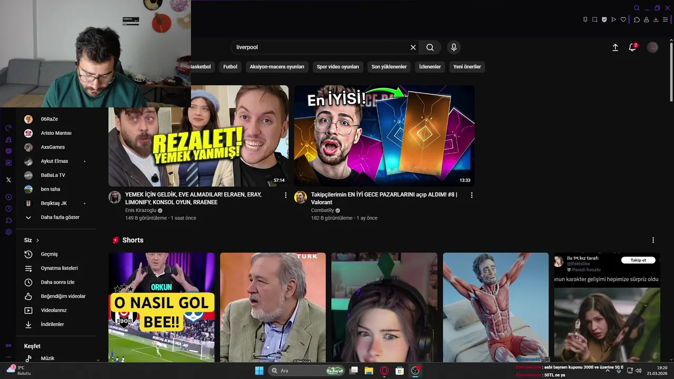Select the Spor video oyunları chip
Screen dimensions: 674x379
(338, 67)
